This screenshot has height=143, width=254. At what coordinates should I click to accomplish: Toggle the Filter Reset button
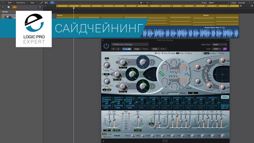(217, 53)
